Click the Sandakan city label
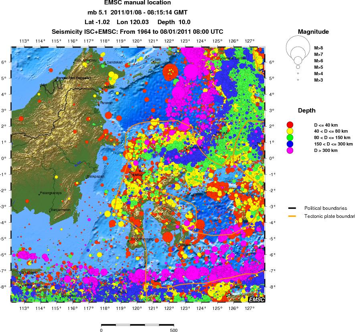The image size is (355, 332). [x=115, y=62]
